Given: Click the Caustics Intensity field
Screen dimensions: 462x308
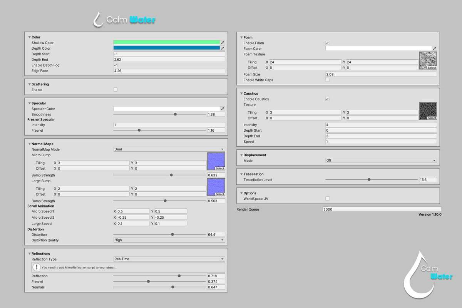Looking at the screenshot, I should [381, 125].
